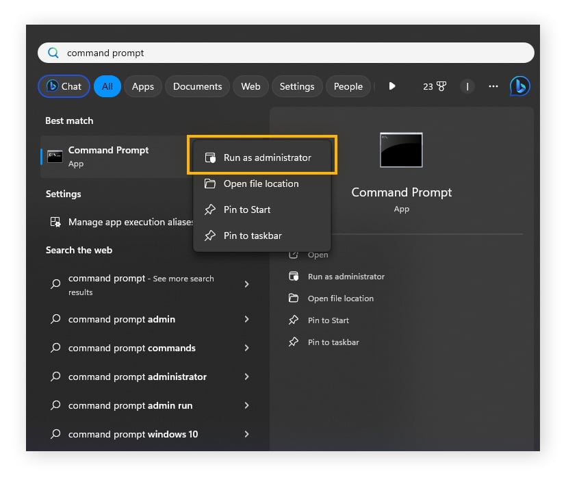Switch to the Documents filter tab
This screenshot has width=566, height=482.
coord(197,86)
